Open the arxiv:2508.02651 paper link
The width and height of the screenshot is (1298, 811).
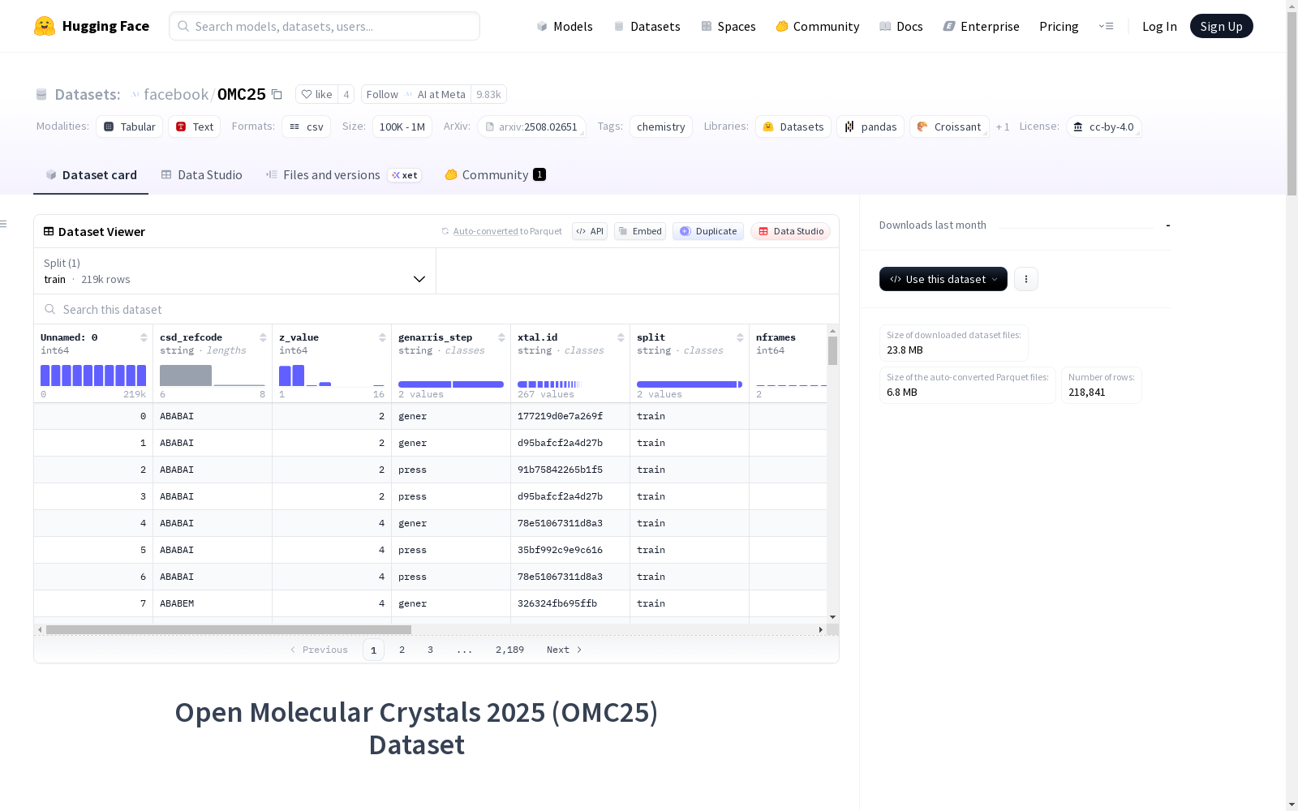pos(532,127)
